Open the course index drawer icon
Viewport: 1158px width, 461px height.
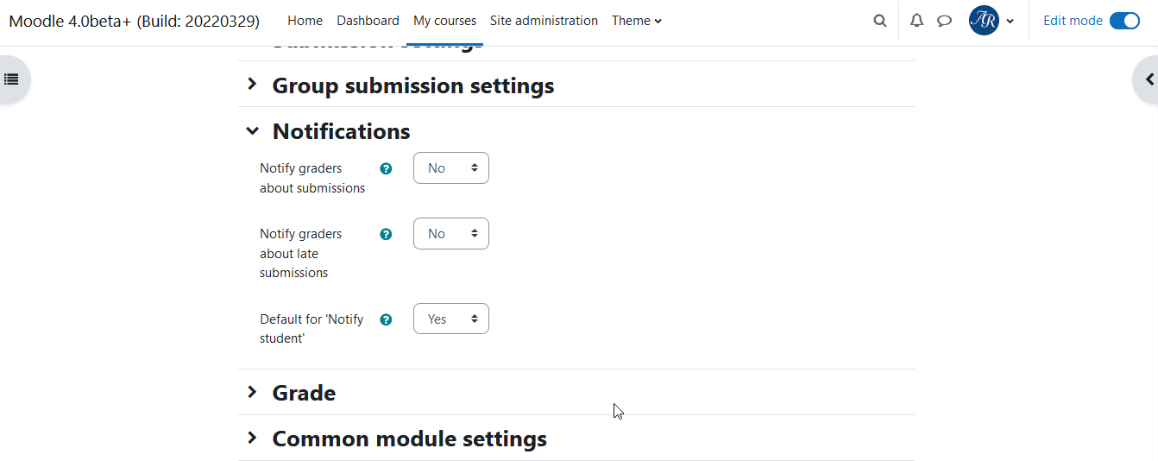click(x=11, y=79)
